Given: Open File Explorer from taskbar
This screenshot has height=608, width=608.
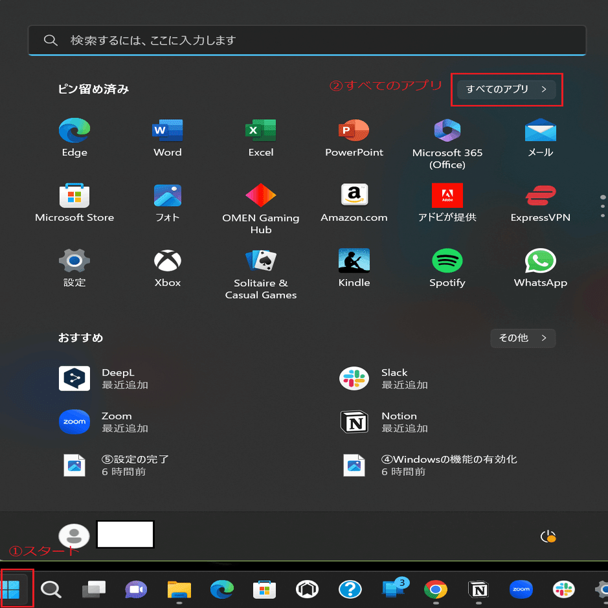Looking at the screenshot, I should tap(179, 590).
